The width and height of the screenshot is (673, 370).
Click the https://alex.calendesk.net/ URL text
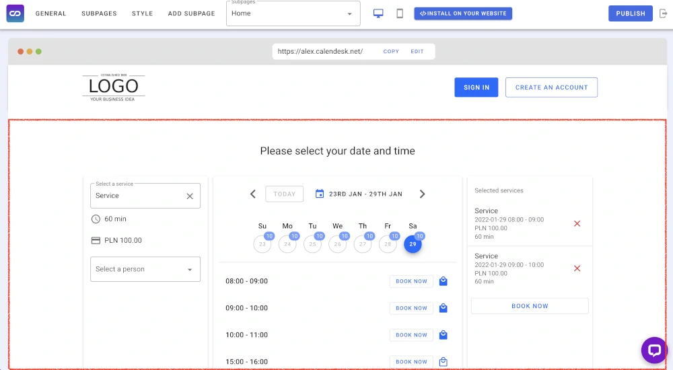(x=320, y=52)
